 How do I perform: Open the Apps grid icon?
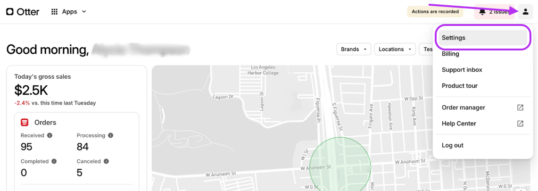tap(54, 12)
